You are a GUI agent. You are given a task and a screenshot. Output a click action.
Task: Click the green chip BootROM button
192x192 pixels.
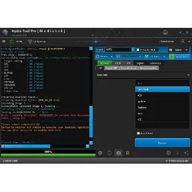pyautogui.click(x=180, y=57)
